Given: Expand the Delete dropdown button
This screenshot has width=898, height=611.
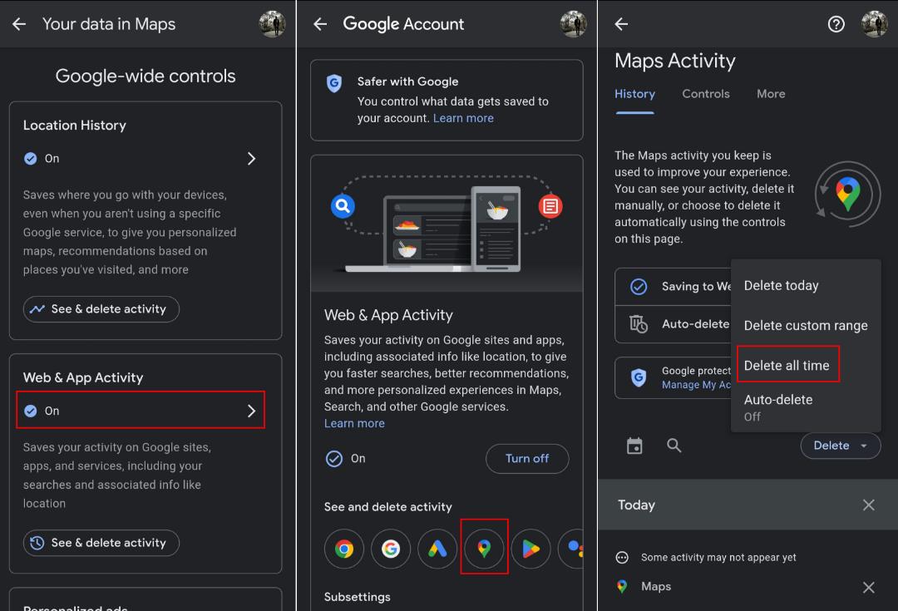Looking at the screenshot, I should point(840,446).
